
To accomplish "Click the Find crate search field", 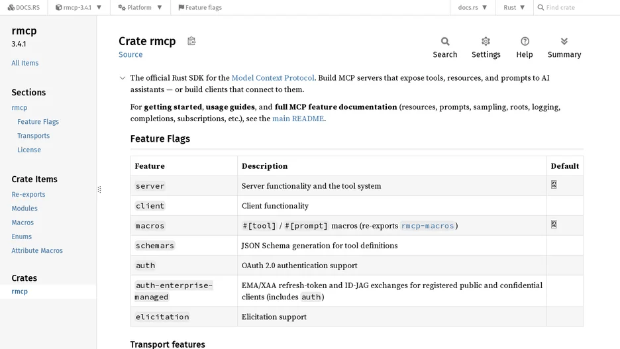I will (578, 7).
